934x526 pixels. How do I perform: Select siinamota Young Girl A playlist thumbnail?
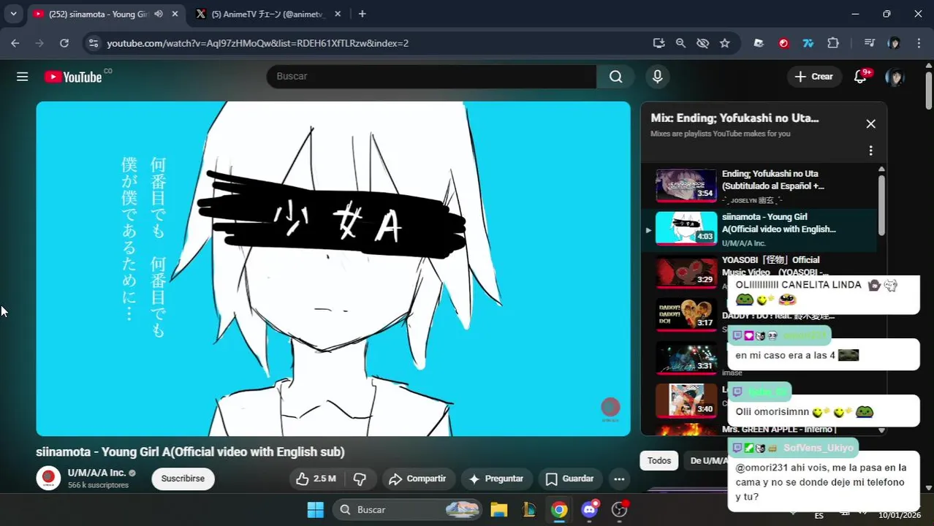pyautogui.click(x=686, y=228)
